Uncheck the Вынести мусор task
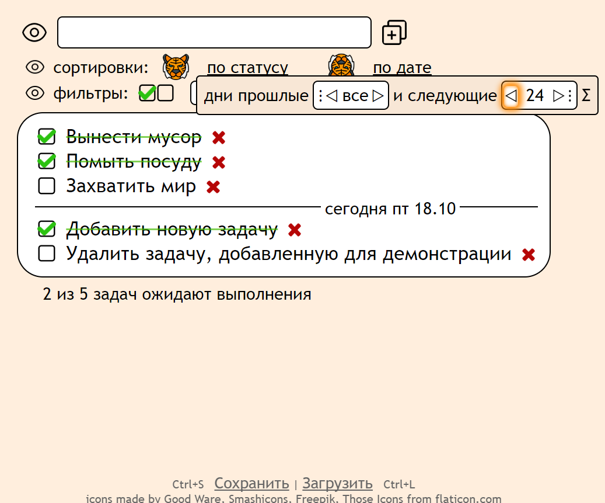605x503 pixels. (x=47, y=137)
